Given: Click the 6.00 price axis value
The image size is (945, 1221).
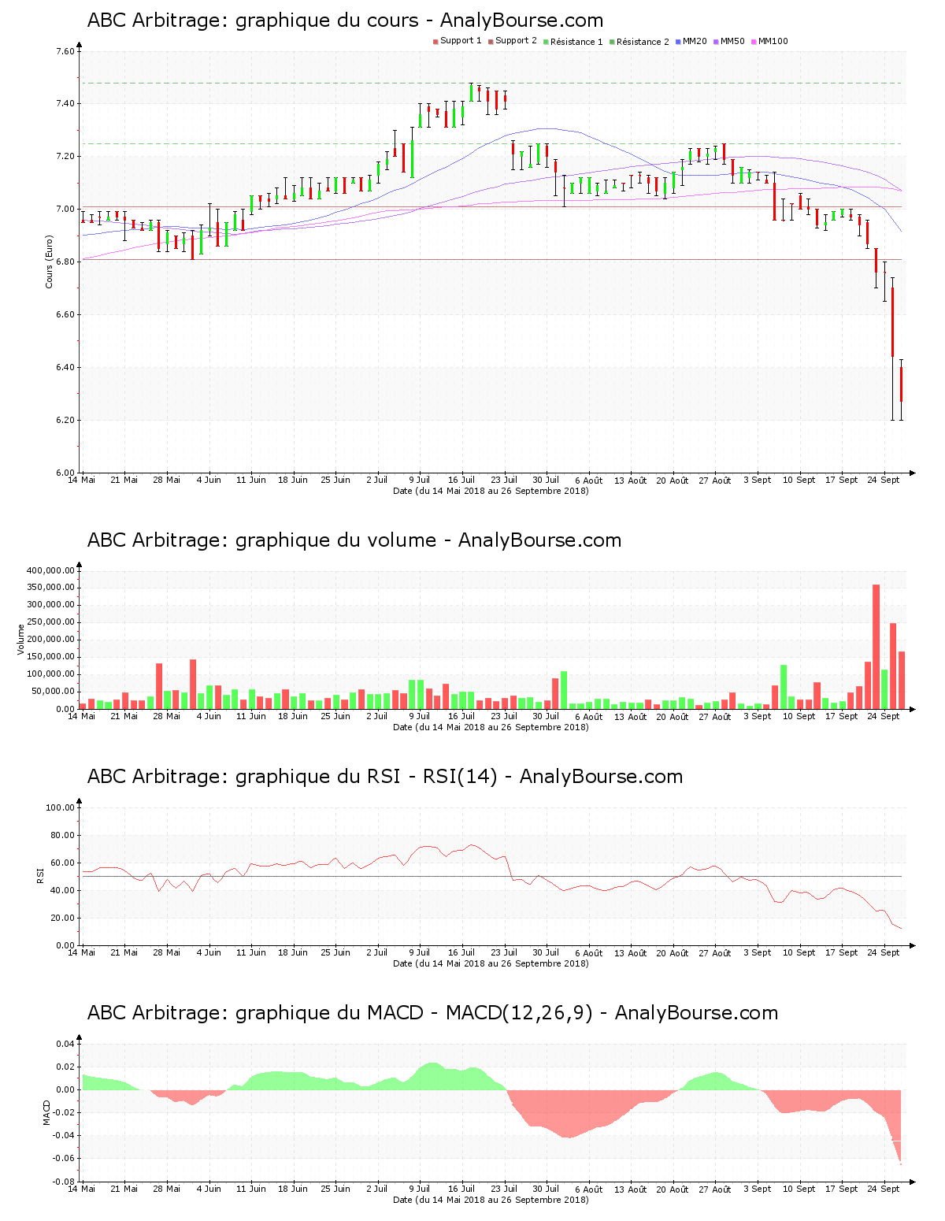Looking at the screenshot, I should 65,473.
